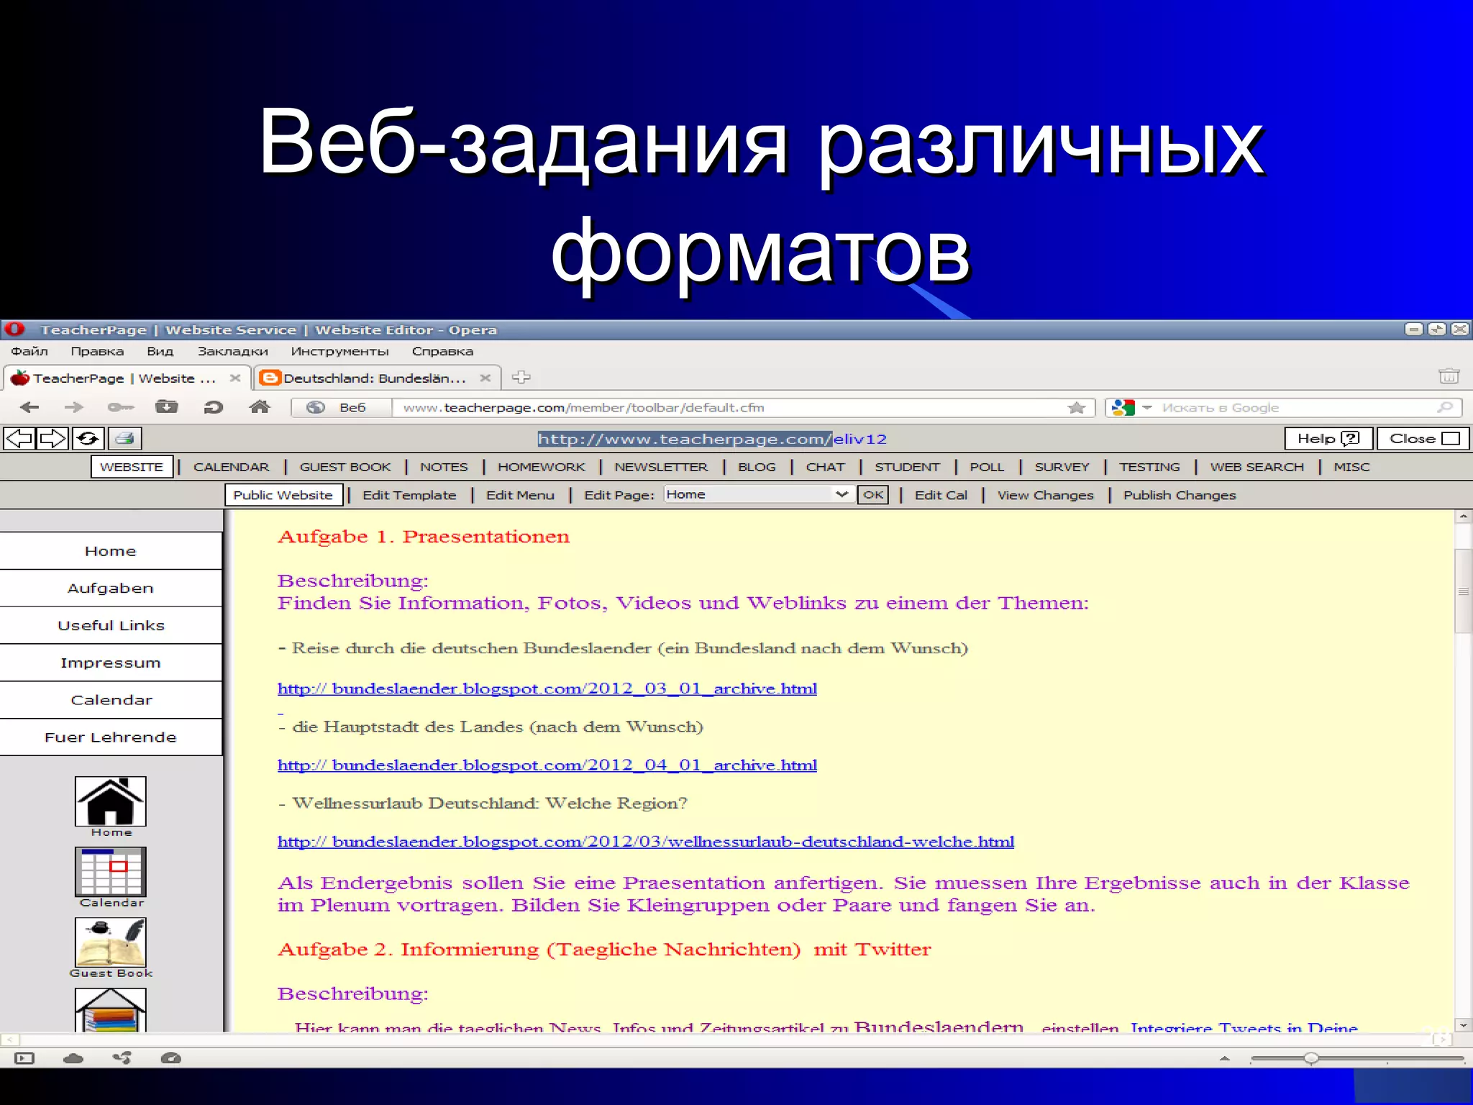Open the WEB SEARCH section
This screenshot has height=1105, width=1473.
[1257, 466]
